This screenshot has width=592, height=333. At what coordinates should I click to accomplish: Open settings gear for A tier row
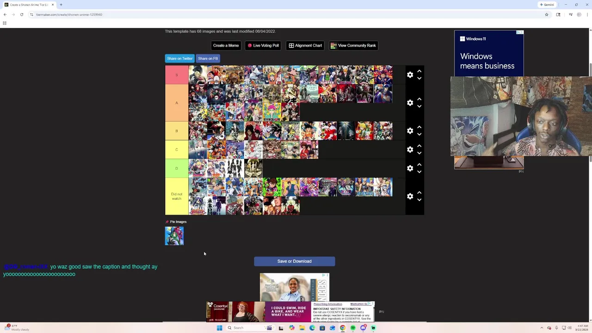(410, 103)
